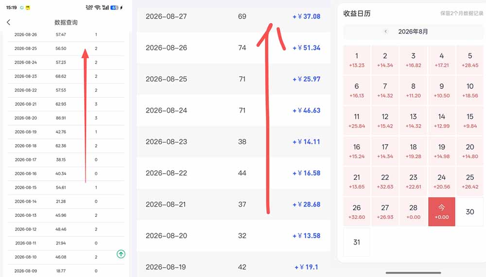This screenshot has width=486, height=277.
Task: Tap value 40.34 in data query list
Action: (x=61, y=174)
